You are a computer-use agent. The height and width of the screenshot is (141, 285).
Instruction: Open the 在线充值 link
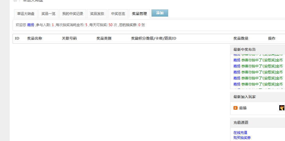click(240, 133)
